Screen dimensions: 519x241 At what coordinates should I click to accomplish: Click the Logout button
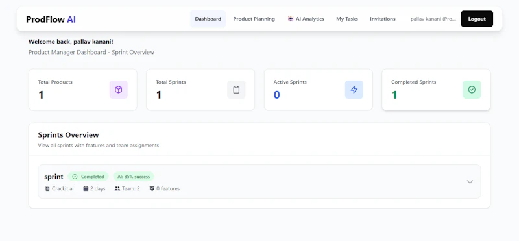coord(477,19)
